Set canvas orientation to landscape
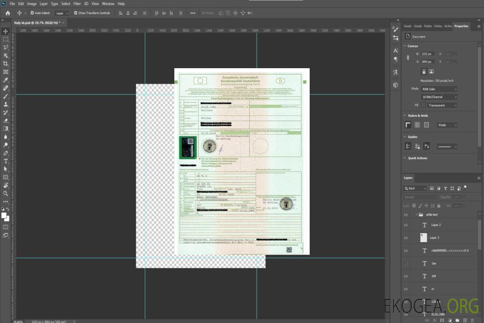484x323 pixels. [431, 71]
